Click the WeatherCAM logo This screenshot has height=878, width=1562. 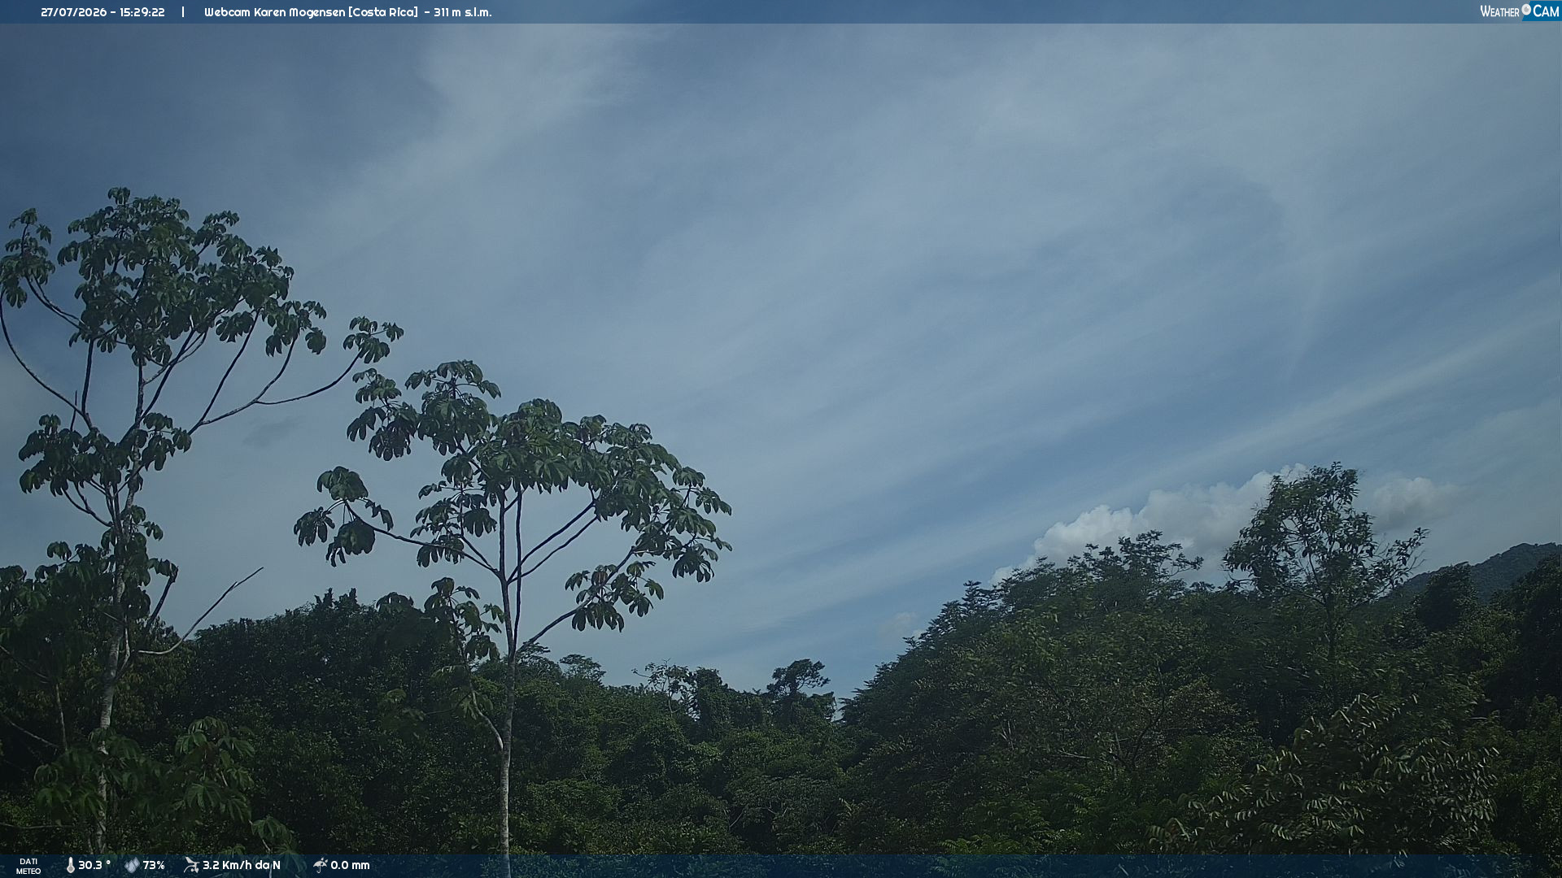(1519, 11)
